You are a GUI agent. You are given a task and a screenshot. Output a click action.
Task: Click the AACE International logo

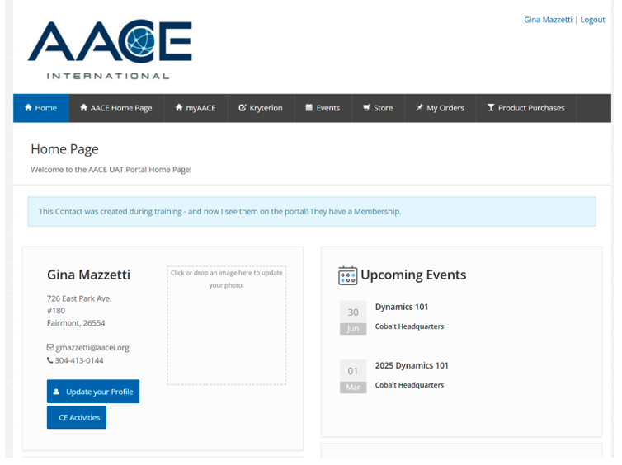[x=110, y=49]
